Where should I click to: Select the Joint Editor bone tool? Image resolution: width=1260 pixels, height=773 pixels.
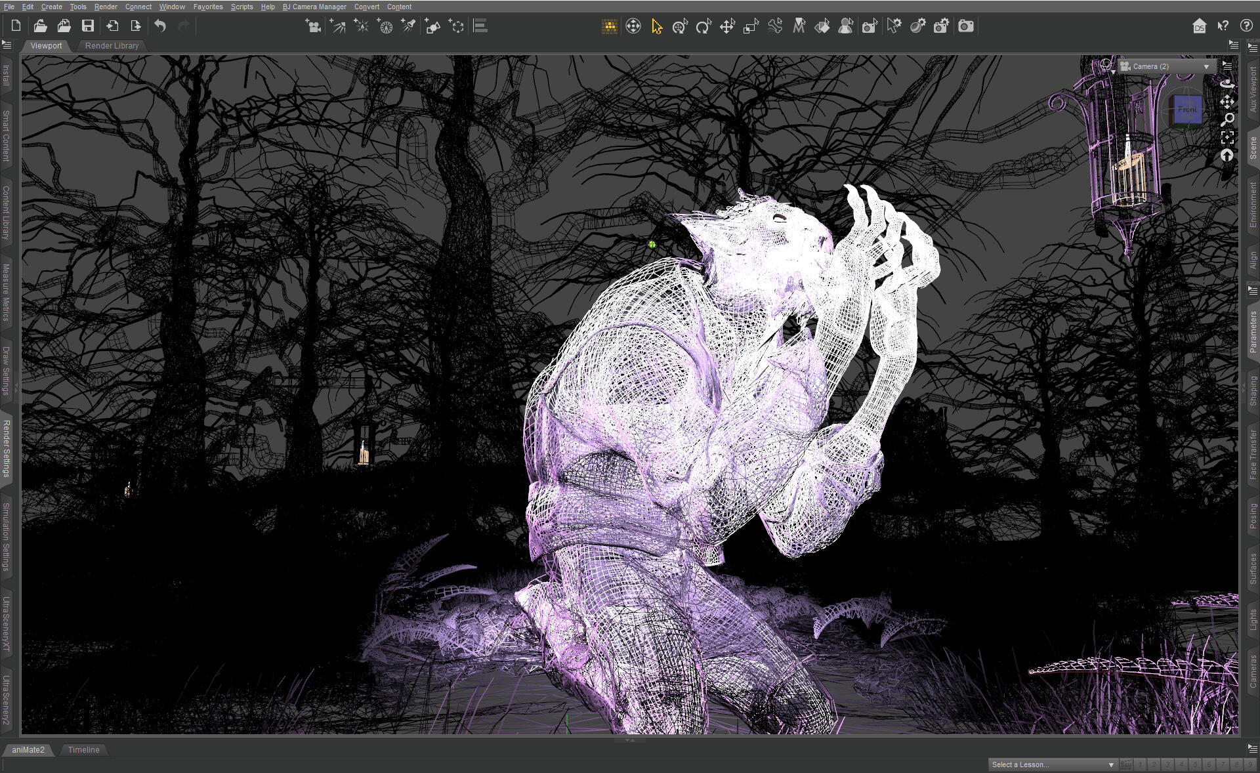[x=775, y=26]
